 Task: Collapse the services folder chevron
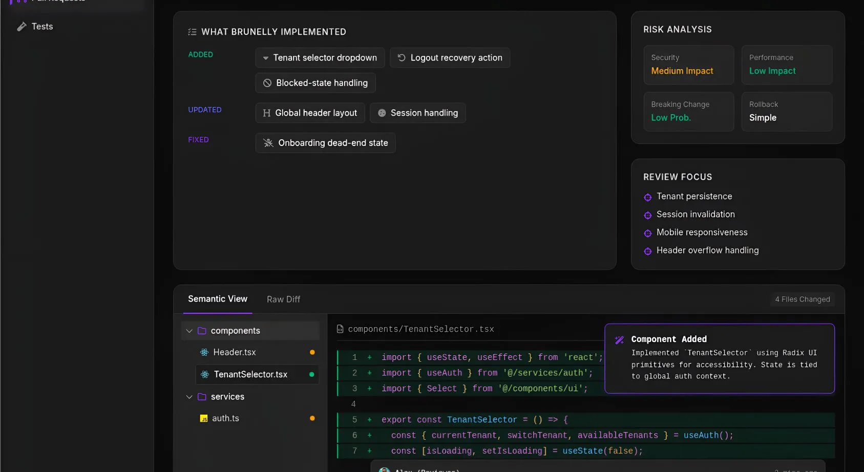(x=189, y=397)
